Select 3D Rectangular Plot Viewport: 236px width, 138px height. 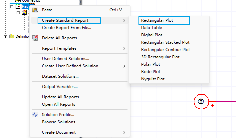click(160, 57)
